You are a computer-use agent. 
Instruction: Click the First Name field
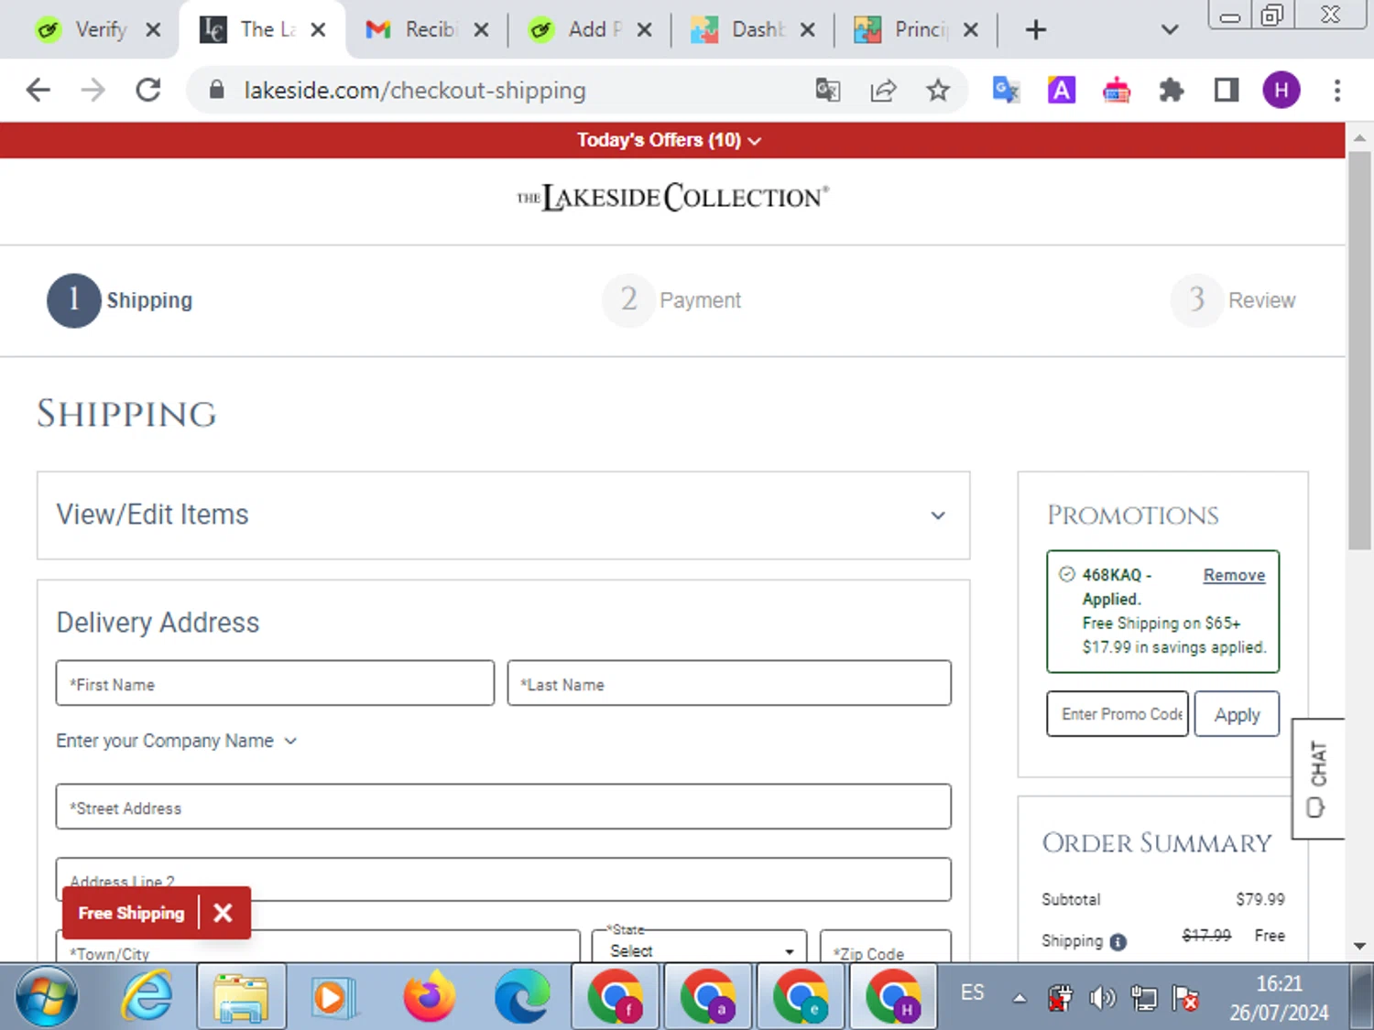275,683
